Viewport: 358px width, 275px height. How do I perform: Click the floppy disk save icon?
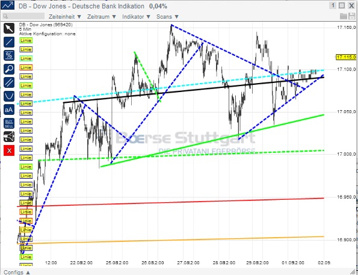pos(351,16)
